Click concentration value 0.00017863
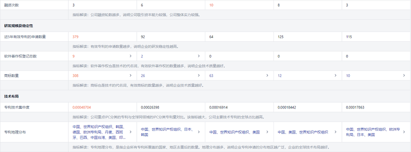The width and height of the screenshot is (411, 152). point(355,107)
